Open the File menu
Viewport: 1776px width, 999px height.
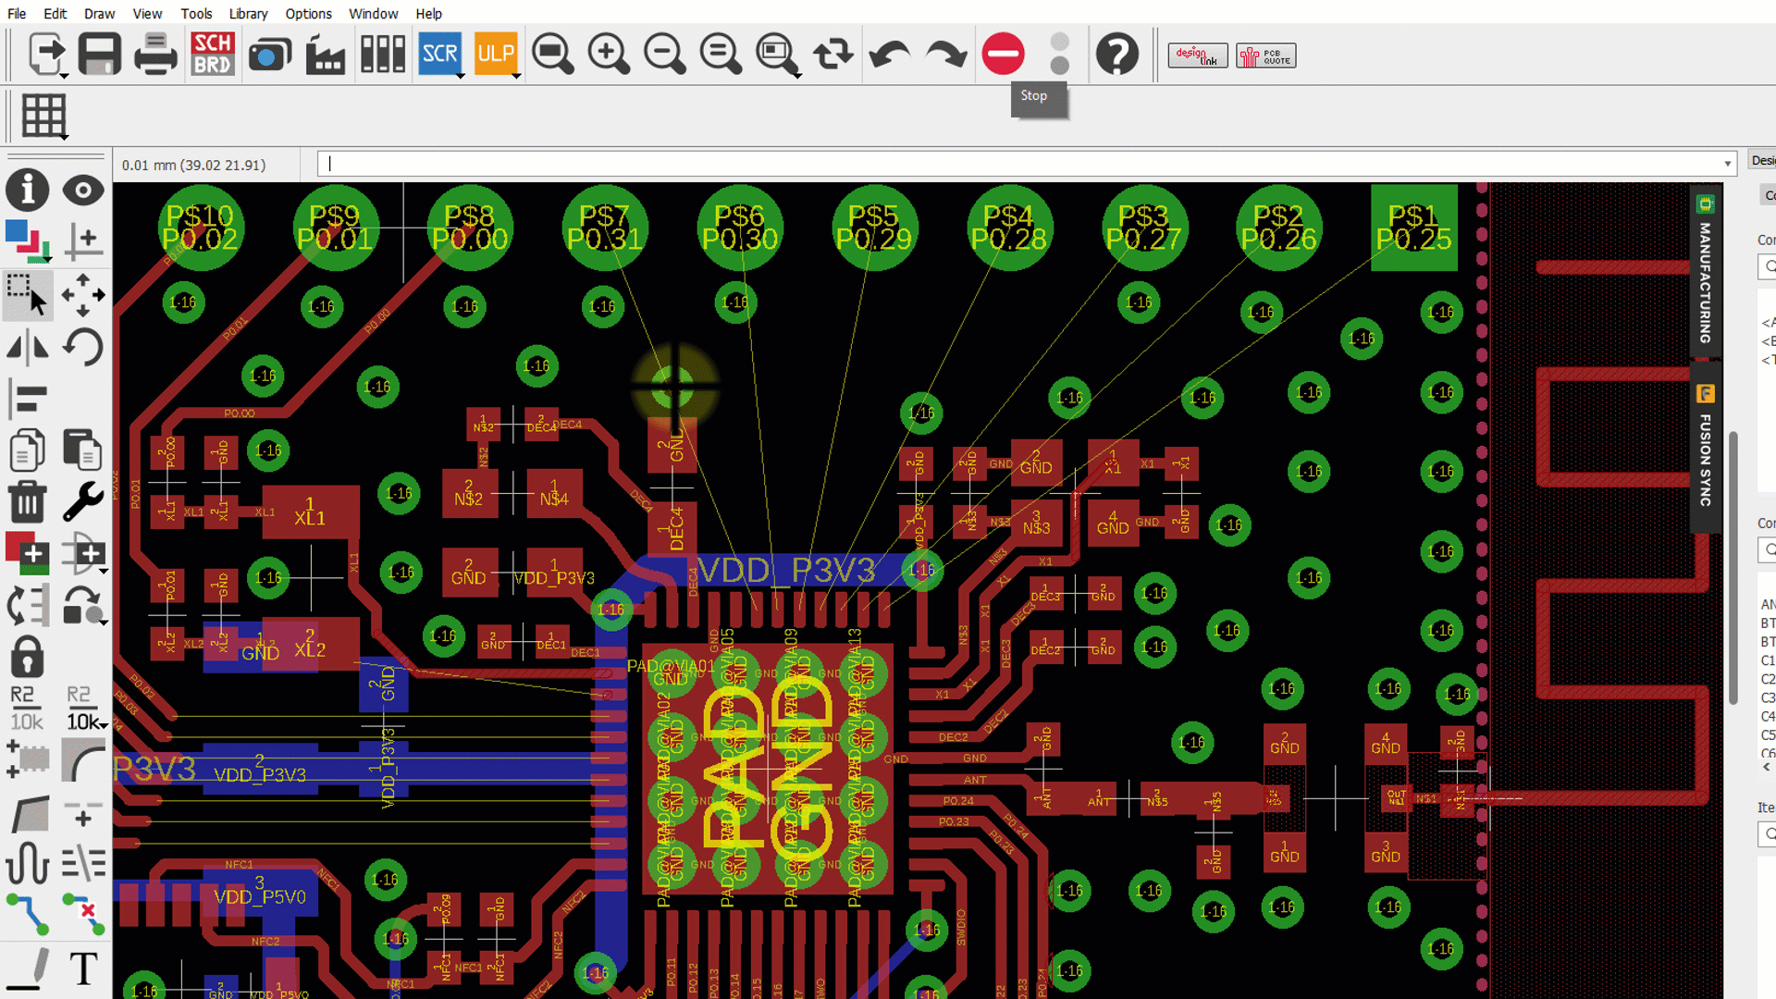coord(17,14)
